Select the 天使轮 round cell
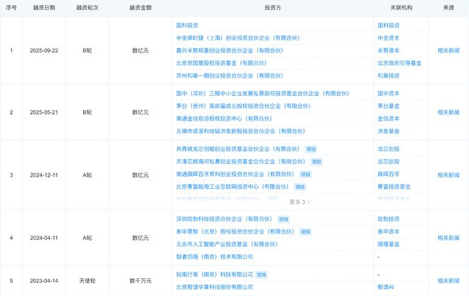This screenshot has width=469, height=296. (87, 281)
